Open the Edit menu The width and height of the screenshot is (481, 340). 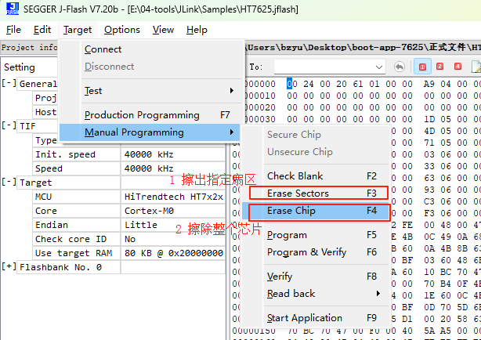click(x=42, y=30)
